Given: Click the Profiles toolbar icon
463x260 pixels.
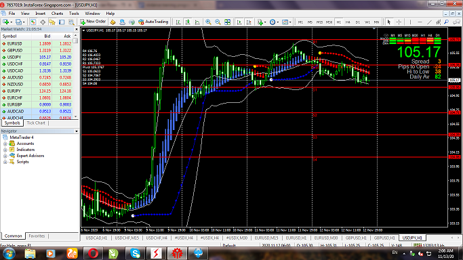Looking at the screenshot, I should pyautogui.click(x=18, y=22).
